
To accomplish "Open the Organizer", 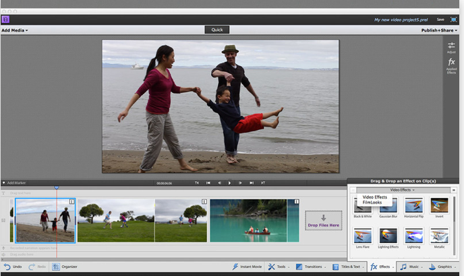I will click(65, 267).
